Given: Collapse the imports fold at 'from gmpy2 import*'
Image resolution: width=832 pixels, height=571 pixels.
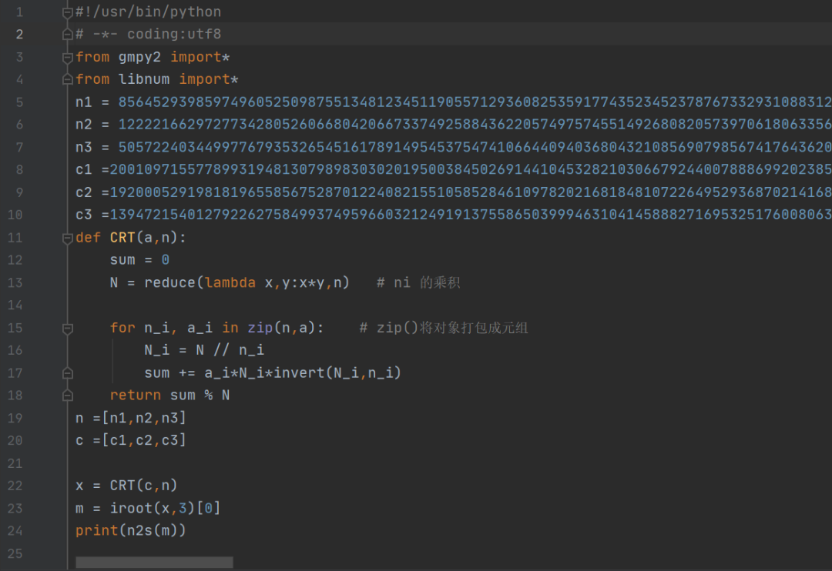Looking at the screenshot, I should pyautogui.click(x=68, y=57).
